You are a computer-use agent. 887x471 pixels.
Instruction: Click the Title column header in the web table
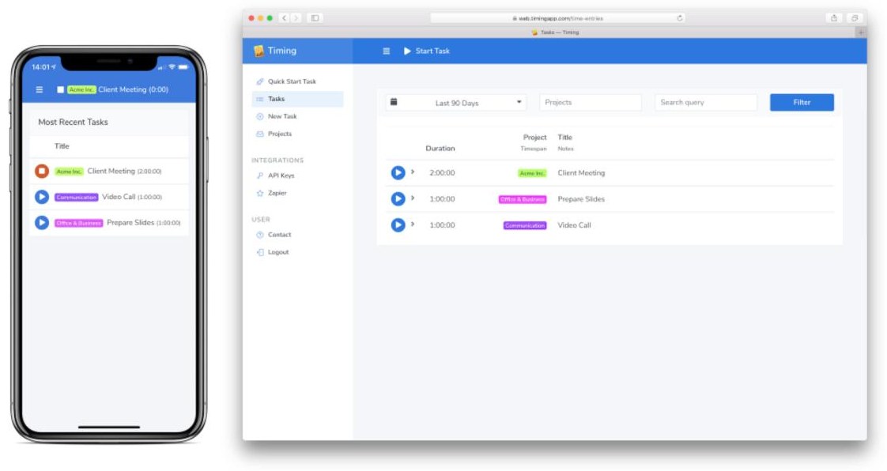click(x=565, y=138)
